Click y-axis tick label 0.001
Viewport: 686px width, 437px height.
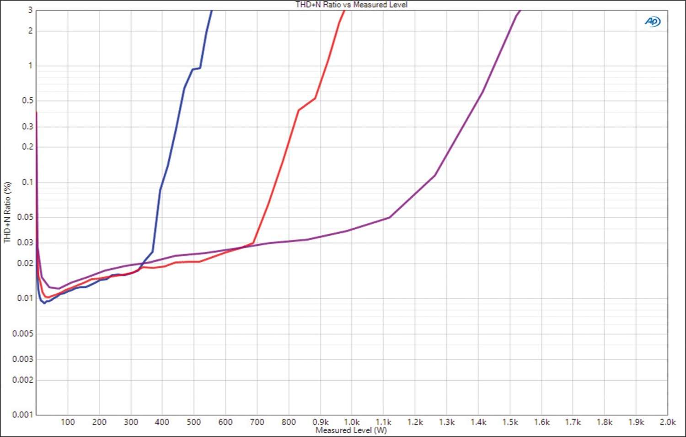point(23,414)
